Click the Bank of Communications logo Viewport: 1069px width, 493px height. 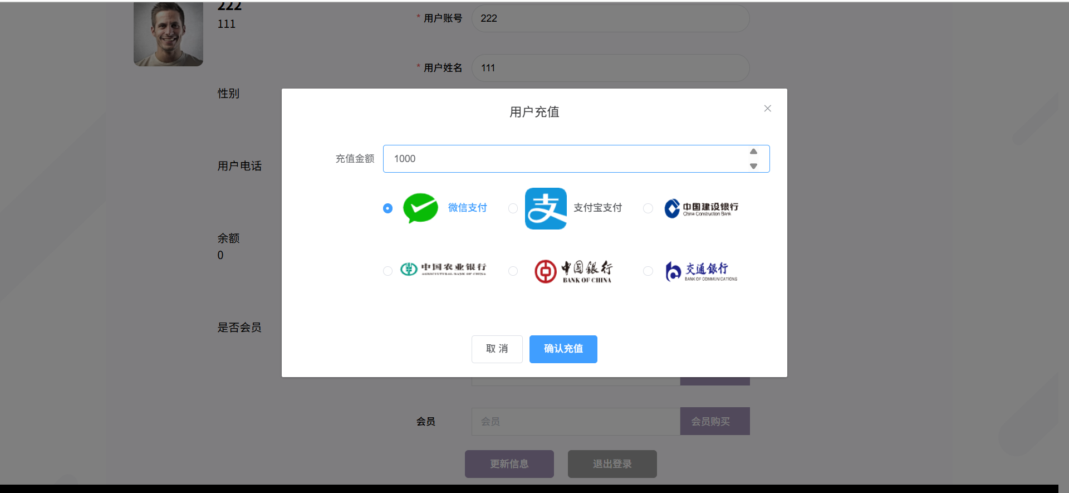(702, 271)
